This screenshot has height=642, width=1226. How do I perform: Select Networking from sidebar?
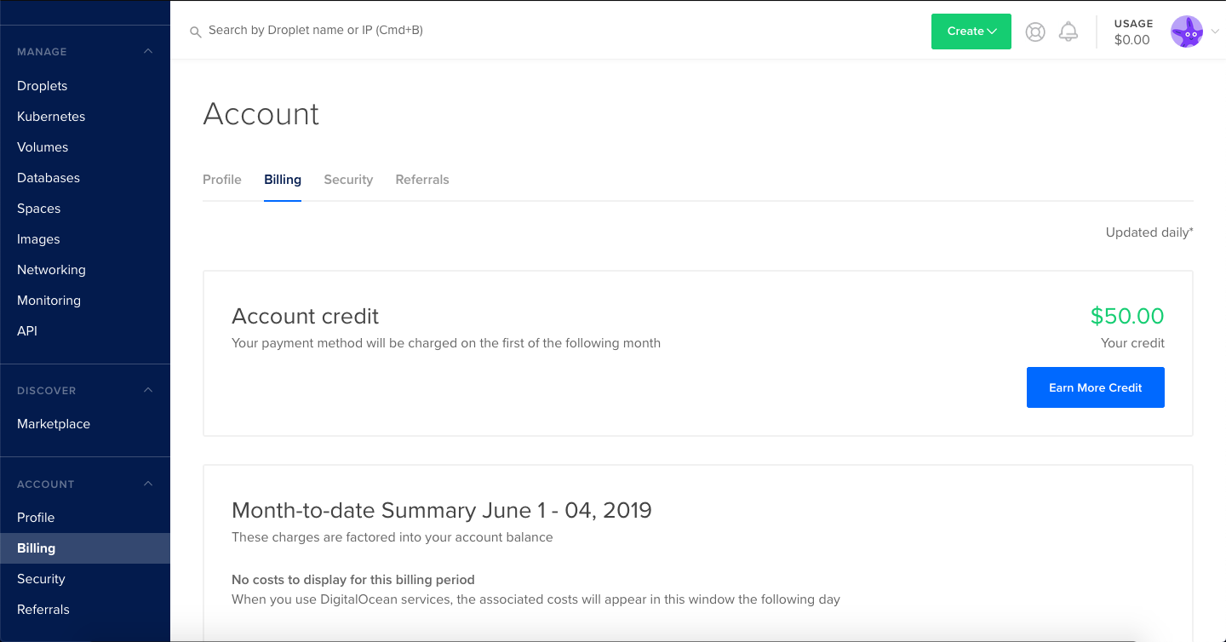coord(51,270)
